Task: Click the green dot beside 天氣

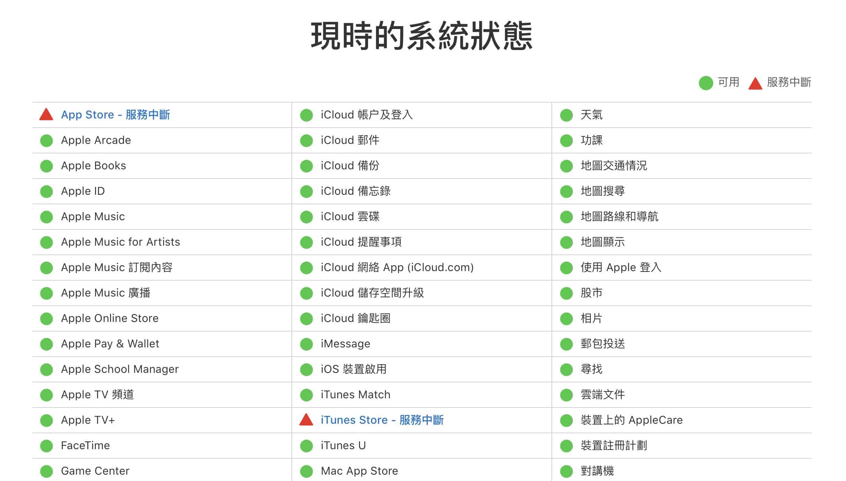Action: point(567,115)
